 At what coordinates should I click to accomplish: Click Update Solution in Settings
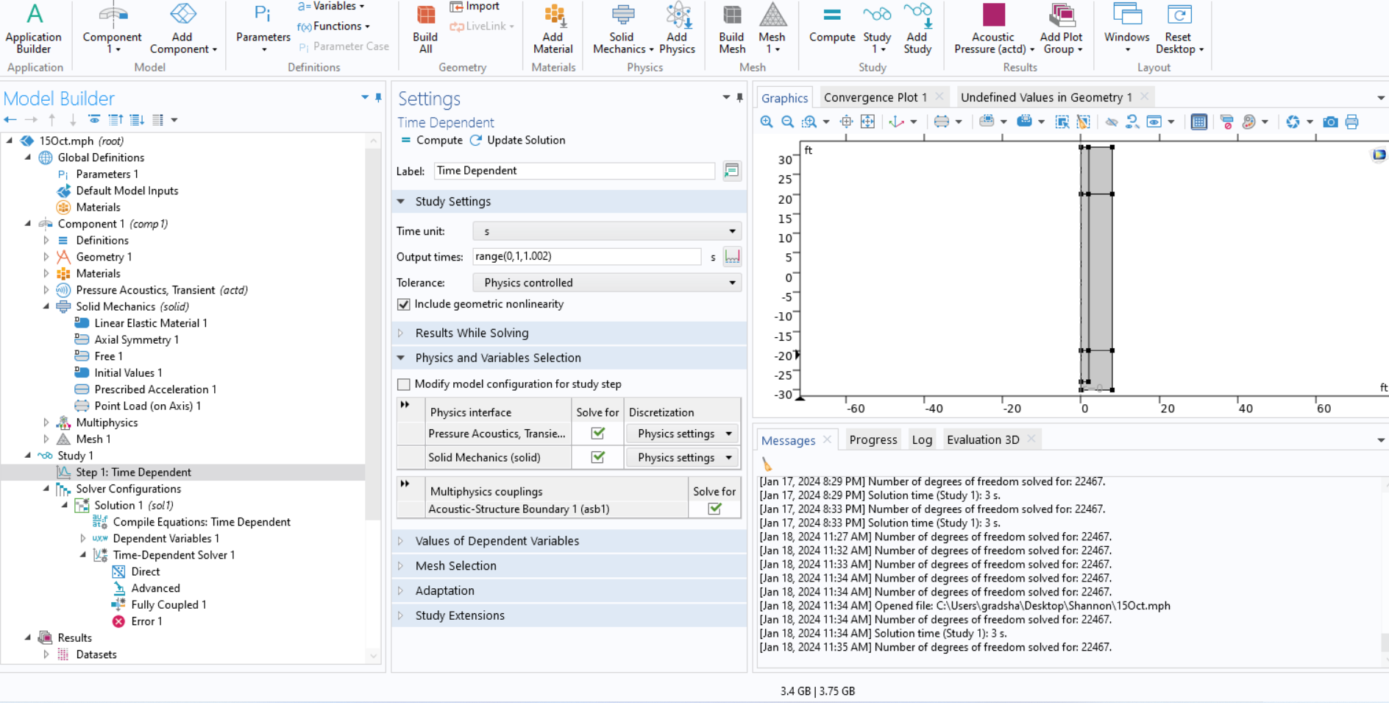click(x=518, y=140)
